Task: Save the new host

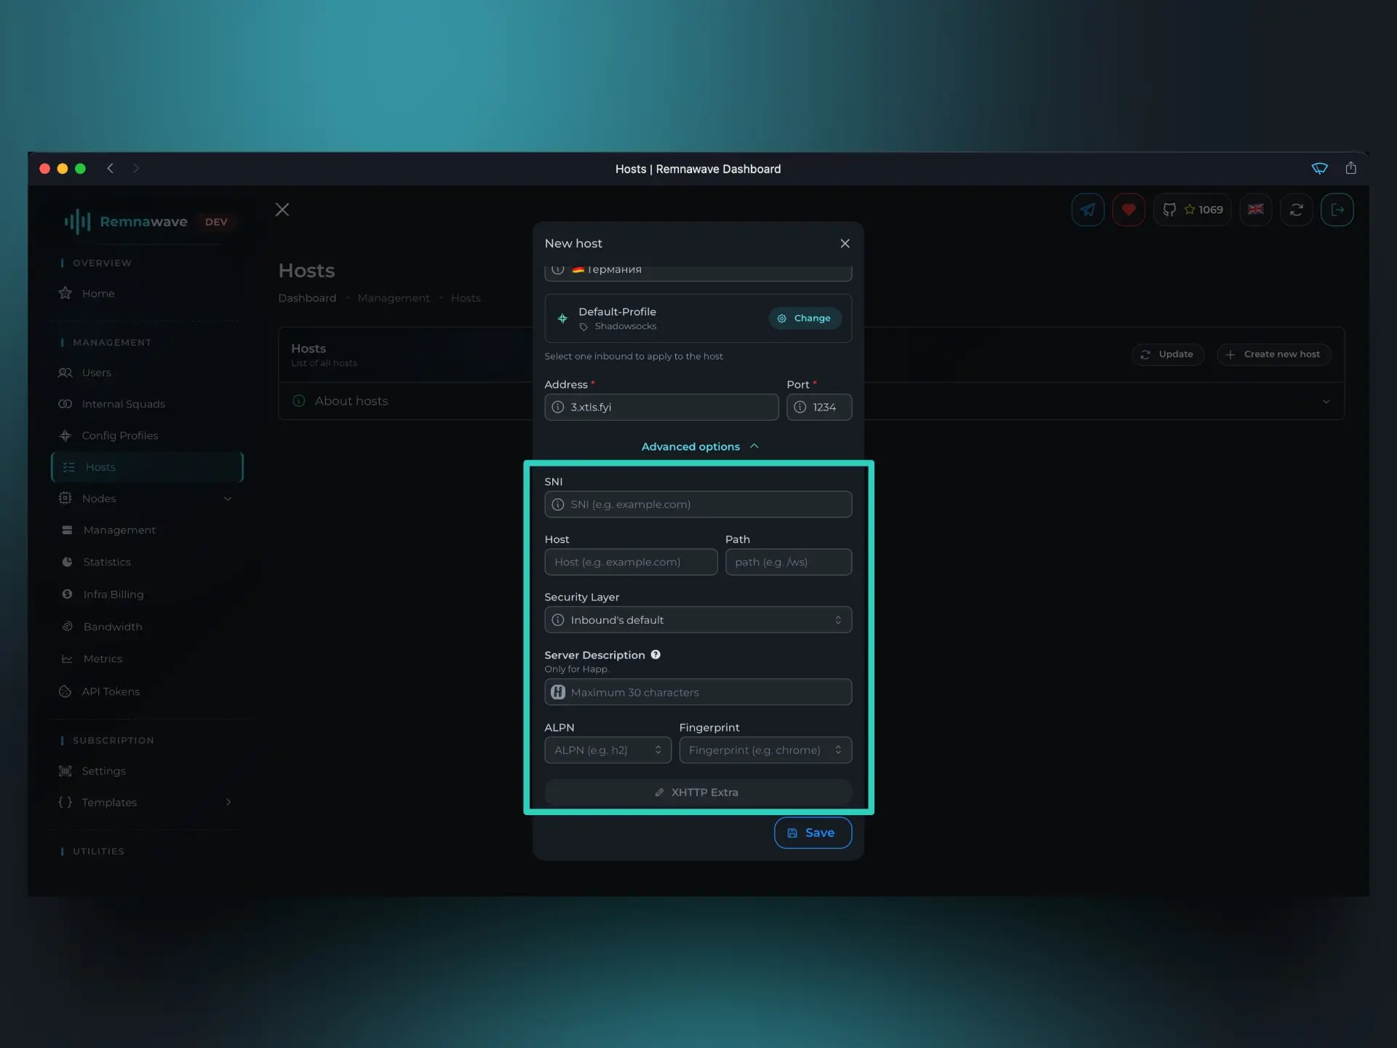Action: (812, 833)
